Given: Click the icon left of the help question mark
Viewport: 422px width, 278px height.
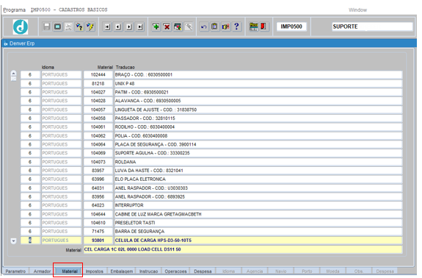Looking at the screenshot, I should (x=225, y=26).
